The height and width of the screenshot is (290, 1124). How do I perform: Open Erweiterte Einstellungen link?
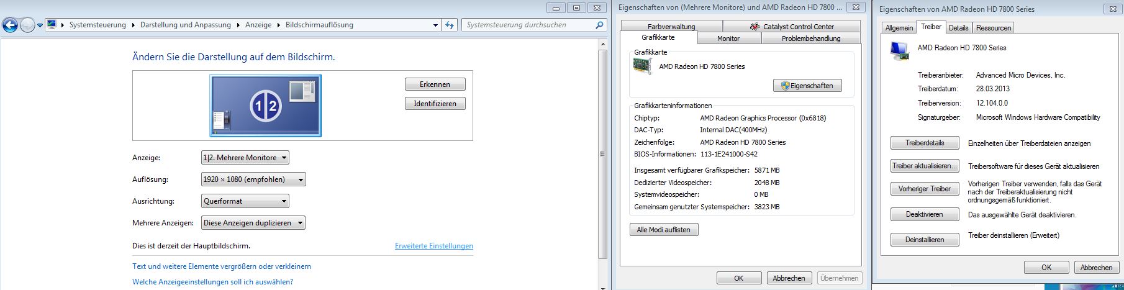pos(434,246)
